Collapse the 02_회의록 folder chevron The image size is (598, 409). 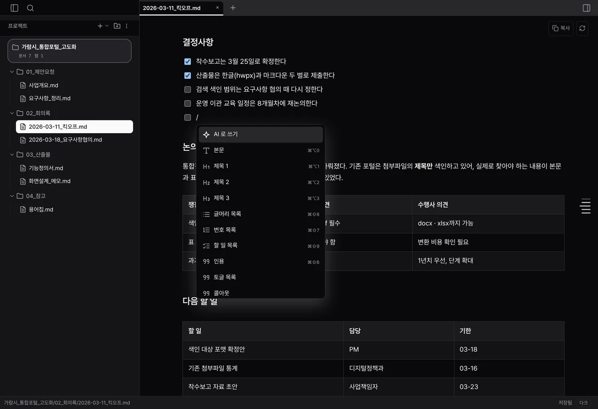[x=12, y=113]
